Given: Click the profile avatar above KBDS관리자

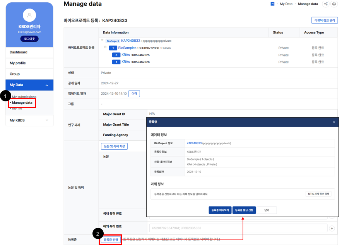Looking at the screenshot, I should pos(29,15).
